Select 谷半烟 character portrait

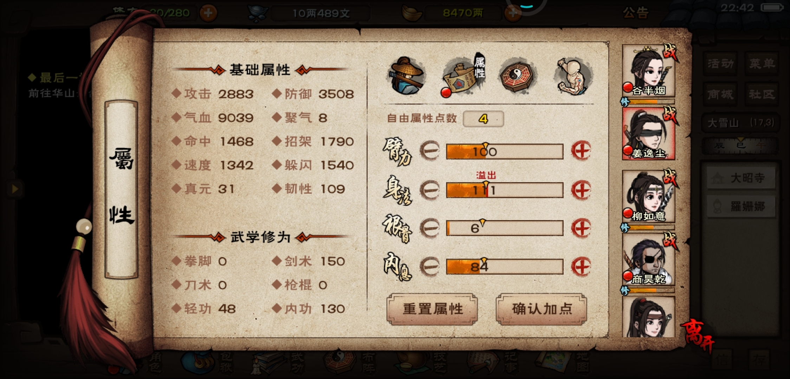click(x=649, y=71)
